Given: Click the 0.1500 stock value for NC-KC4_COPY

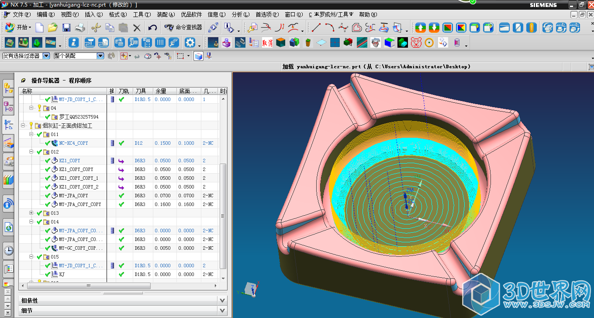Looking at the screenshot, I should [x=162, y=143].
